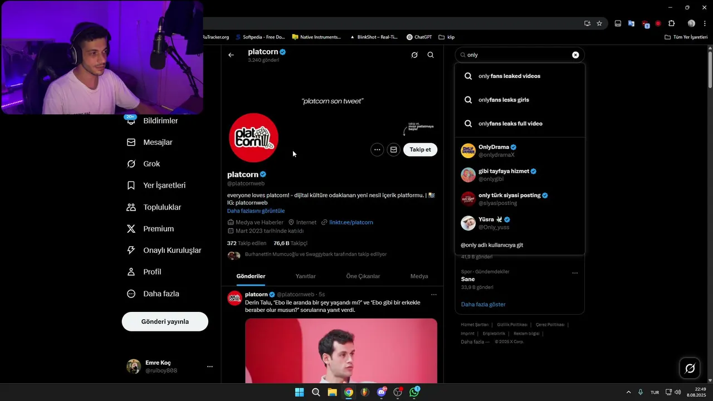Open the Google Translate extension icon
This screenshot has width=713, height=401.
point(631,23)
